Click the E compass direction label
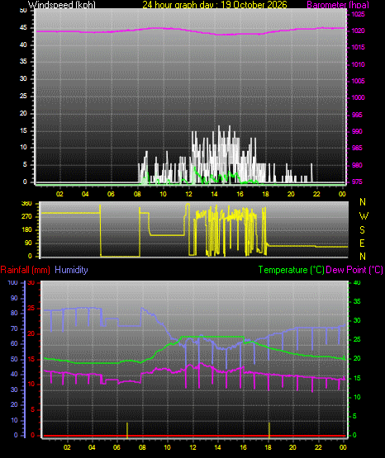Viewport: 385px width, 458px height. click(362, 243)
